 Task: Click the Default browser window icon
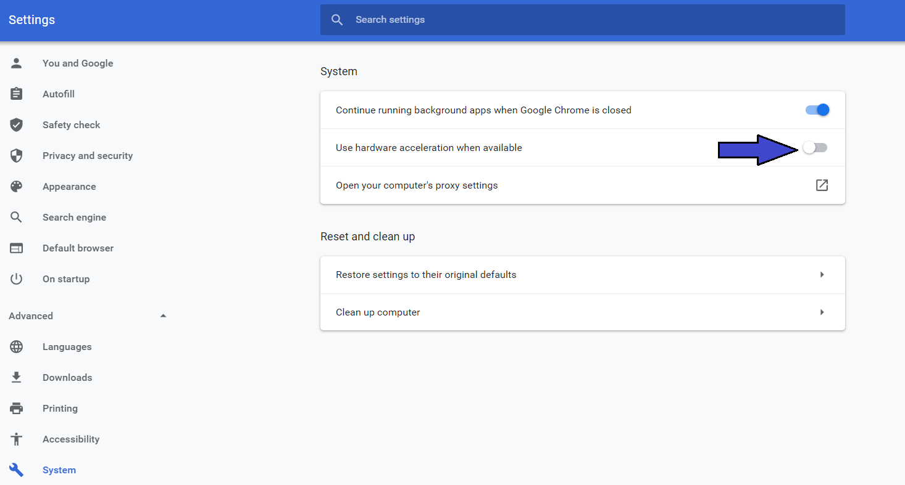[x=16, y=248]
